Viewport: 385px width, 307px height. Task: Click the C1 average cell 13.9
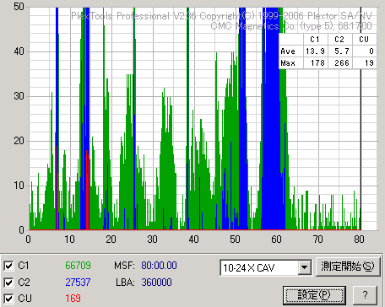pyautogui.click(x=315, y=51)
